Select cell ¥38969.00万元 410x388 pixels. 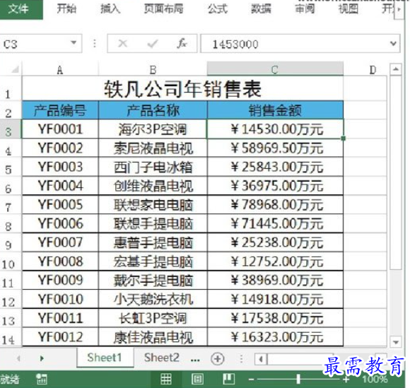275,280
